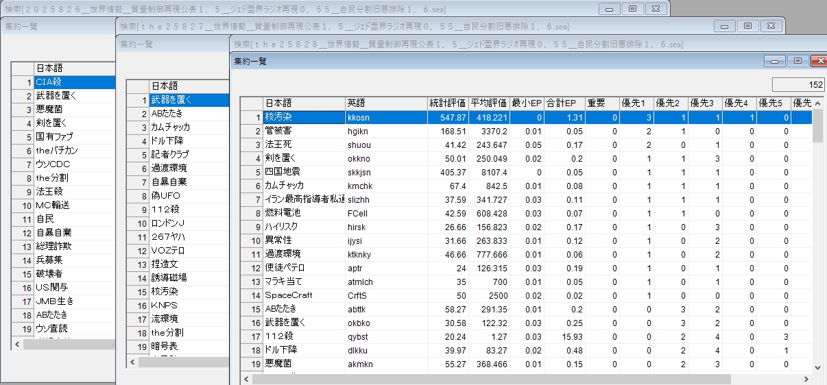Select CIA殺 in the leftmost window list

(x=73, y=82)
